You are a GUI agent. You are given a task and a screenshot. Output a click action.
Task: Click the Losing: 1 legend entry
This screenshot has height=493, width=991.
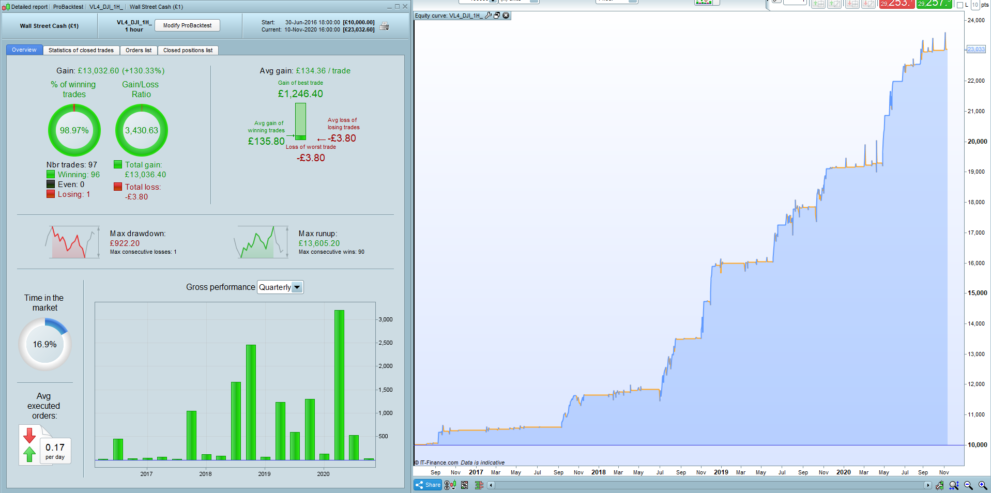(68, 194)
